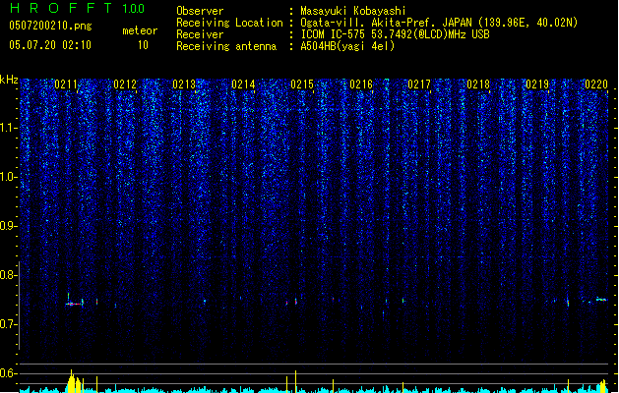
Task: Click the 0211 time marker
Action: coord(66,84)
